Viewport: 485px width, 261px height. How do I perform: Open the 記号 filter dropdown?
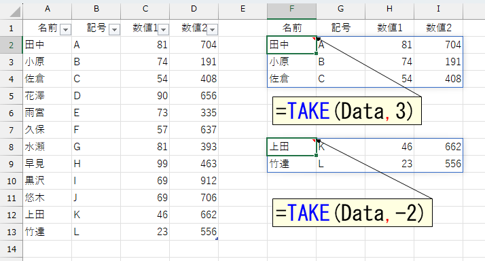point(114,29)
